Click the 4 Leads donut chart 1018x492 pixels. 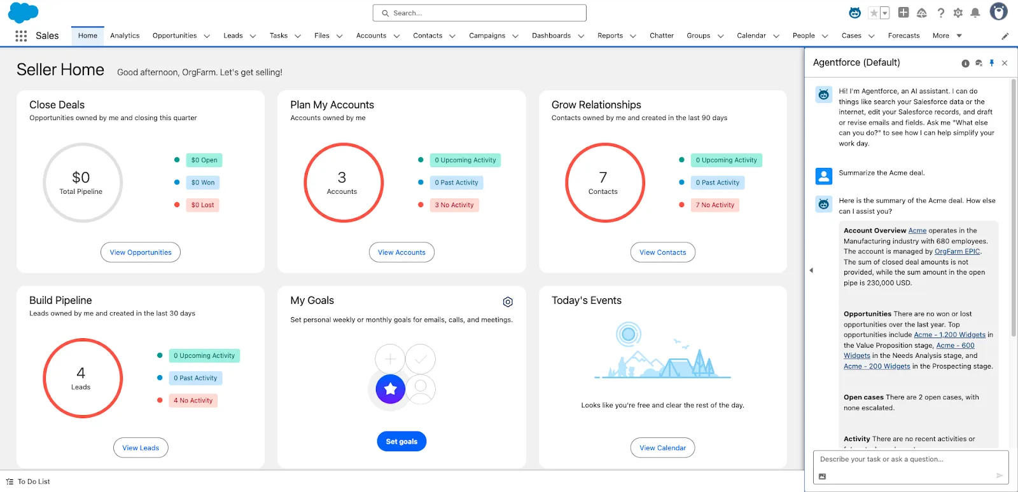(x=83, y=378)
